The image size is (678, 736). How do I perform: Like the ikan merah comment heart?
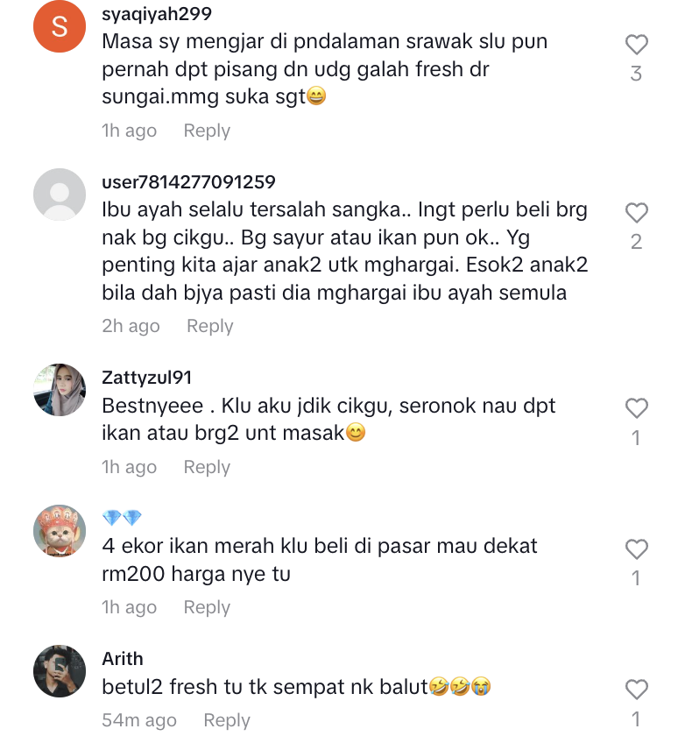[x=636, y=549]
